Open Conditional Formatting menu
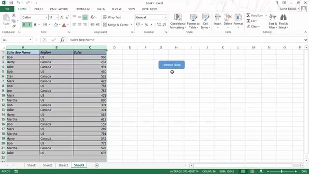Image resolution: width=309 pixels, height=174 pixels. (178, 21)
